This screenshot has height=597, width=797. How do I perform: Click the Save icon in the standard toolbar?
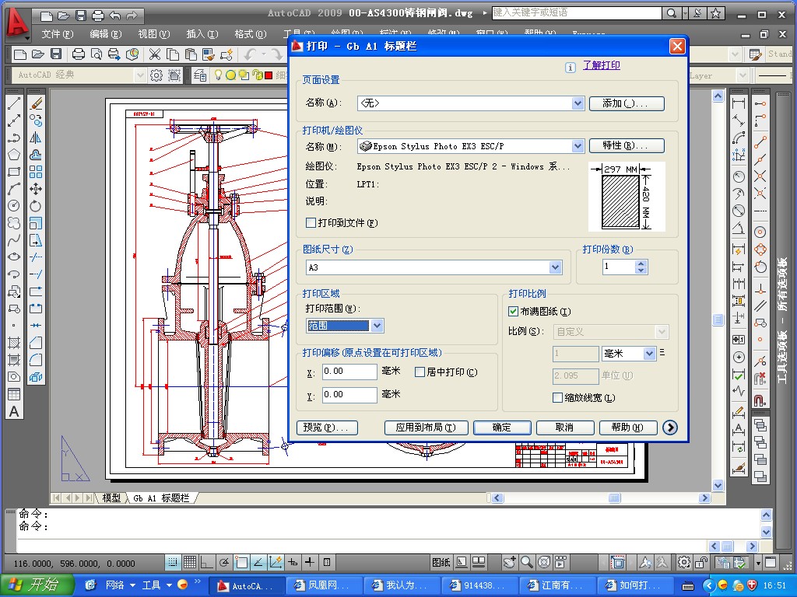click(x=56, y=54)
